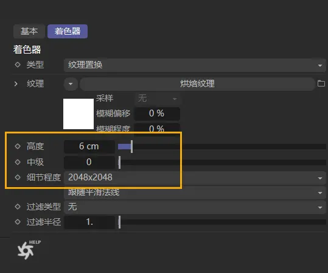Click the 过滤半径 value field
Screen dimensions: 328x273
pos(89,222)
